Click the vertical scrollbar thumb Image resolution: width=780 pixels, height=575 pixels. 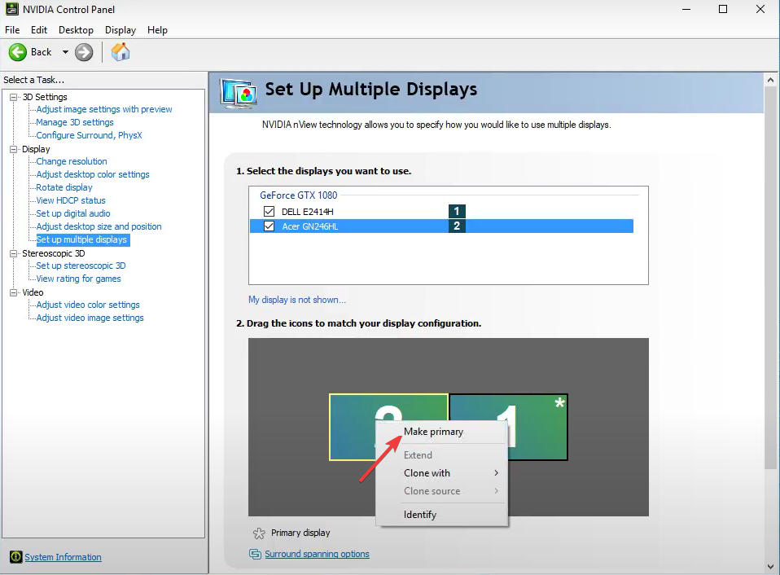(x=770, y=279)
